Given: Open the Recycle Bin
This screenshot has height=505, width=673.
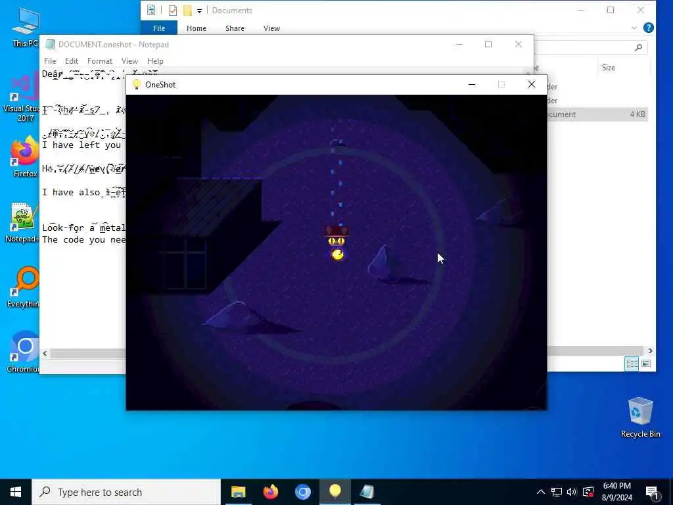Looking at the screenshot, I should (640, 418).
